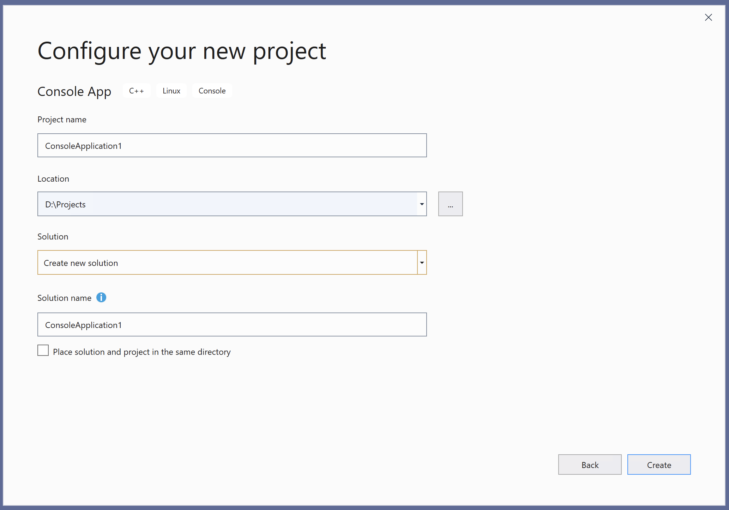Expand the Location history list
This screenshot has height=510, width=729.
point(421,204)
